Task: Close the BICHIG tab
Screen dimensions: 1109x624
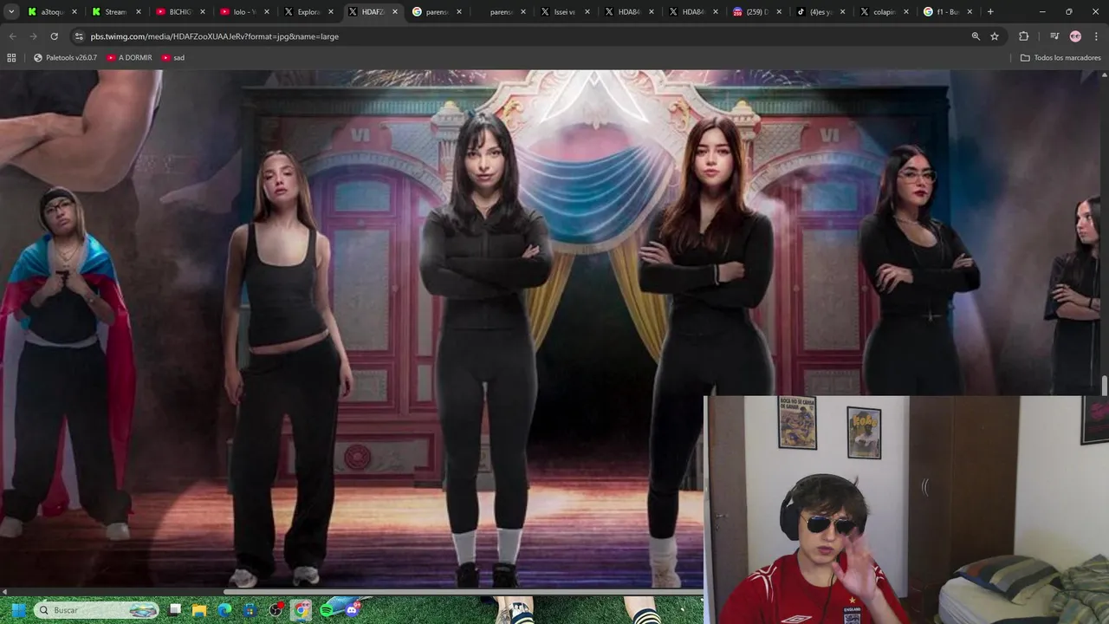Action: click(x=203, y=12)
